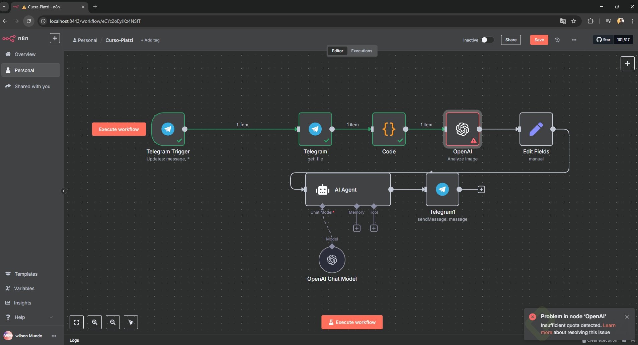Create new item with sidebar plus button
Image resolution: width=638 pixels, height=345 pixels.
(55, 38)
